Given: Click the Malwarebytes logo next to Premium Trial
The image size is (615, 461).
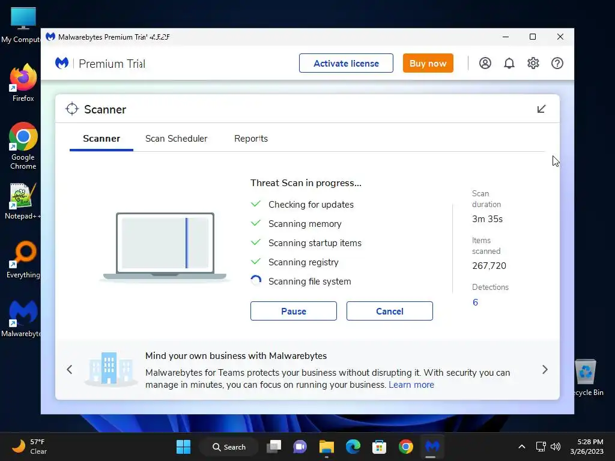Looking at the screenshot, I should coord(62,63).
